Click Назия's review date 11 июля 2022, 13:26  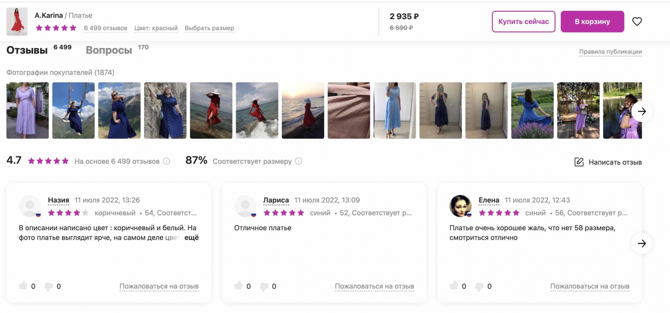click(107, 200)
